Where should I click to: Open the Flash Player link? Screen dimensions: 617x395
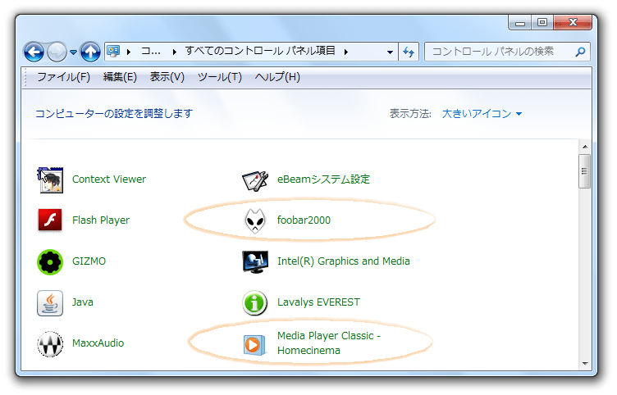[101, 220]
